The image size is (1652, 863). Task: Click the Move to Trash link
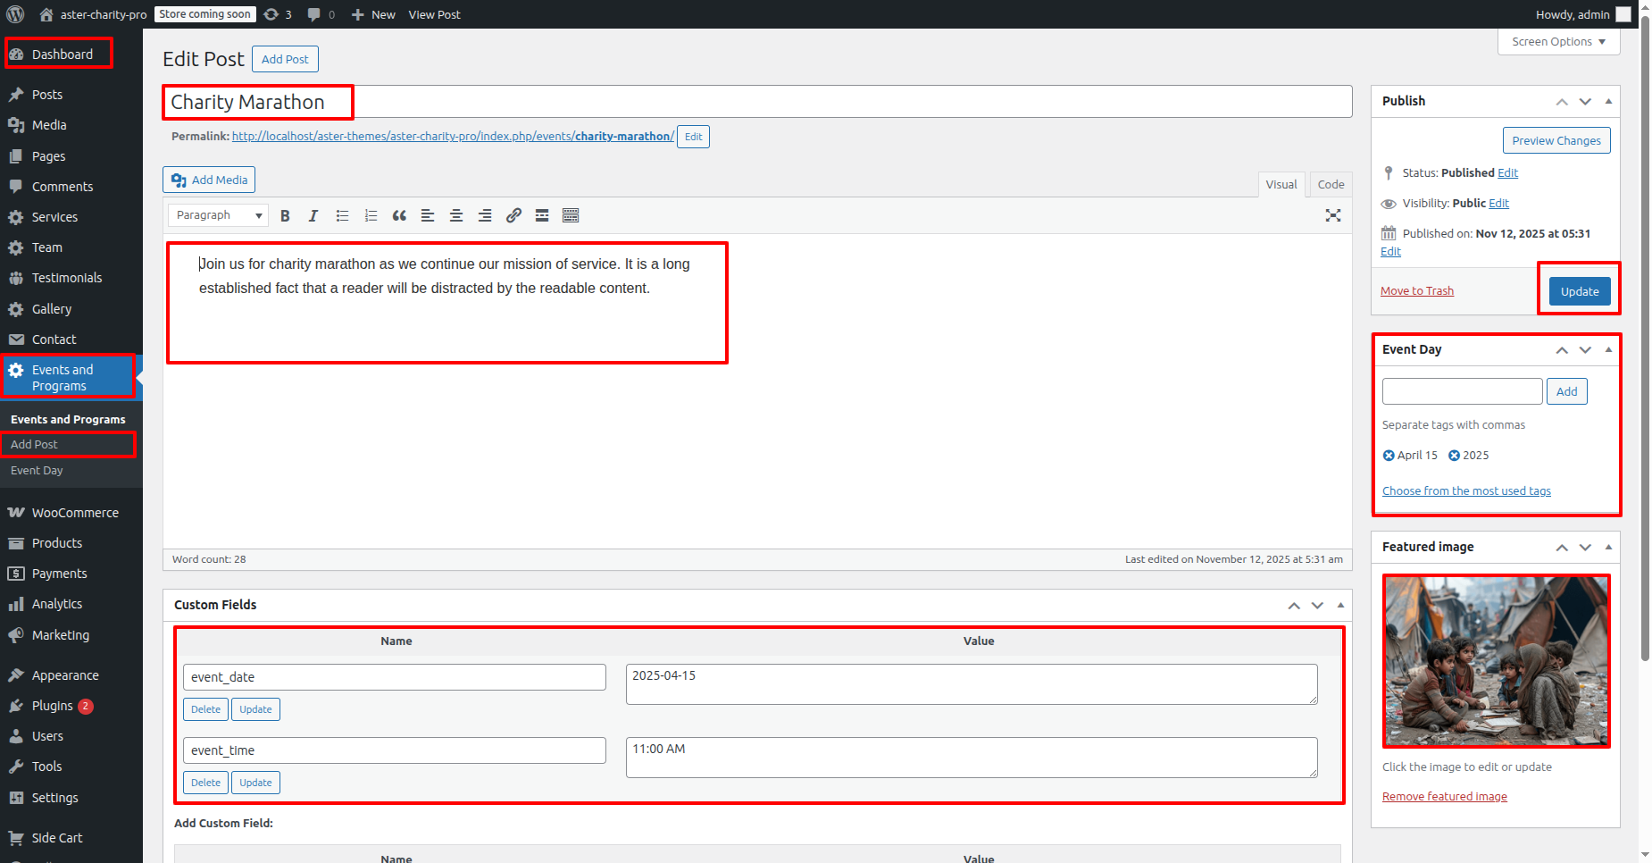click(1416, 291)
